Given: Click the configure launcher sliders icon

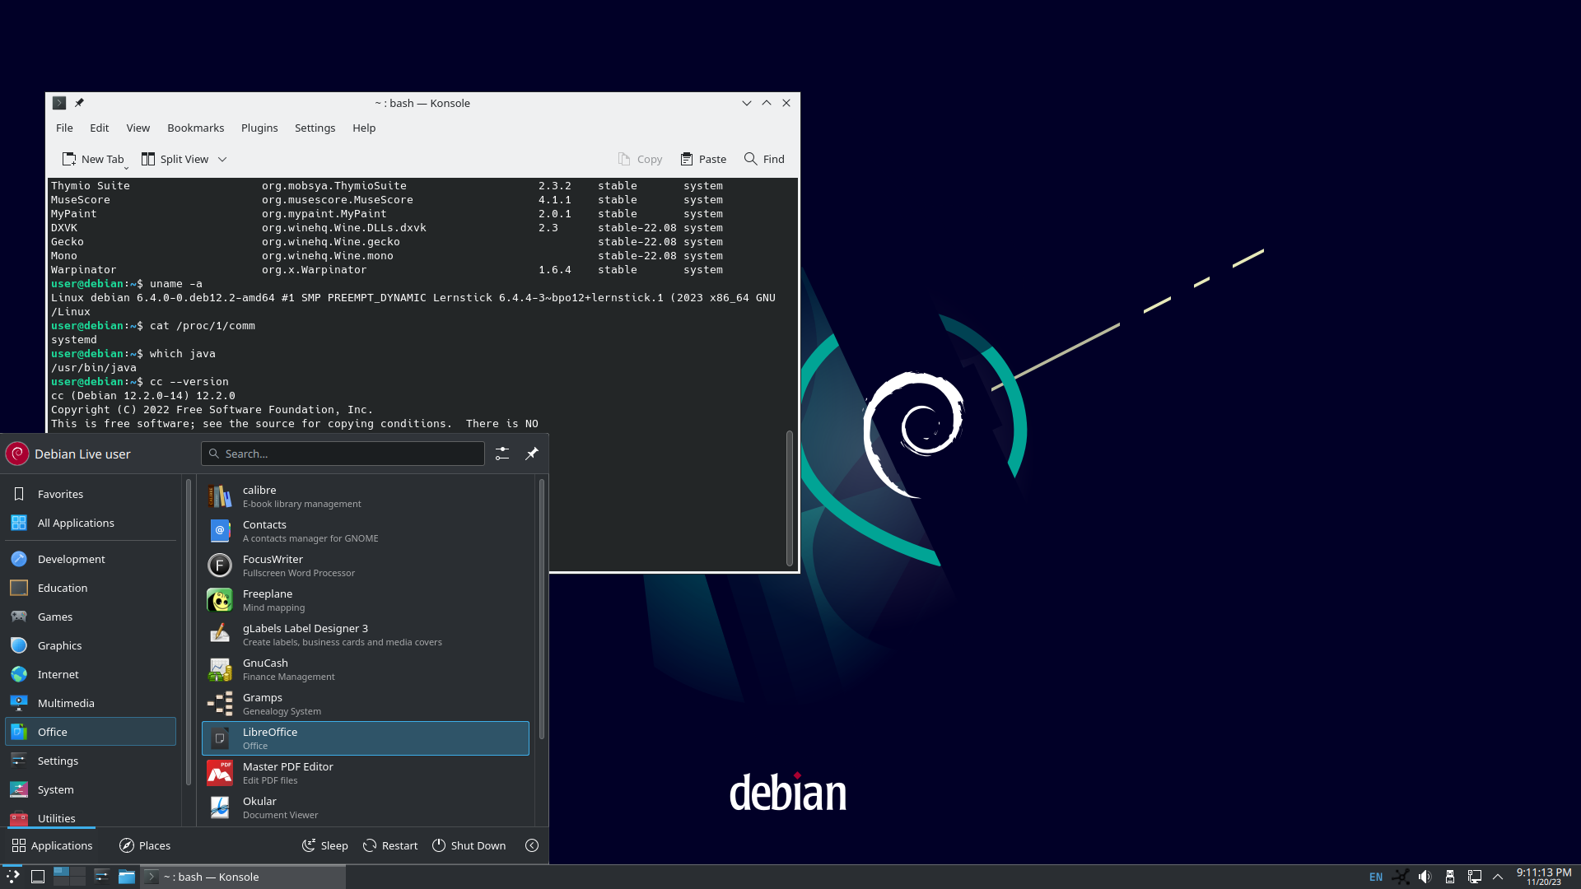Looking at the screenshot, I should pos(502,454).
